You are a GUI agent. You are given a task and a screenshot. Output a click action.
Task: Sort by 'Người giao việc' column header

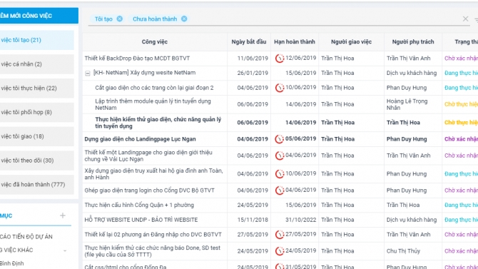pos(351,42)
